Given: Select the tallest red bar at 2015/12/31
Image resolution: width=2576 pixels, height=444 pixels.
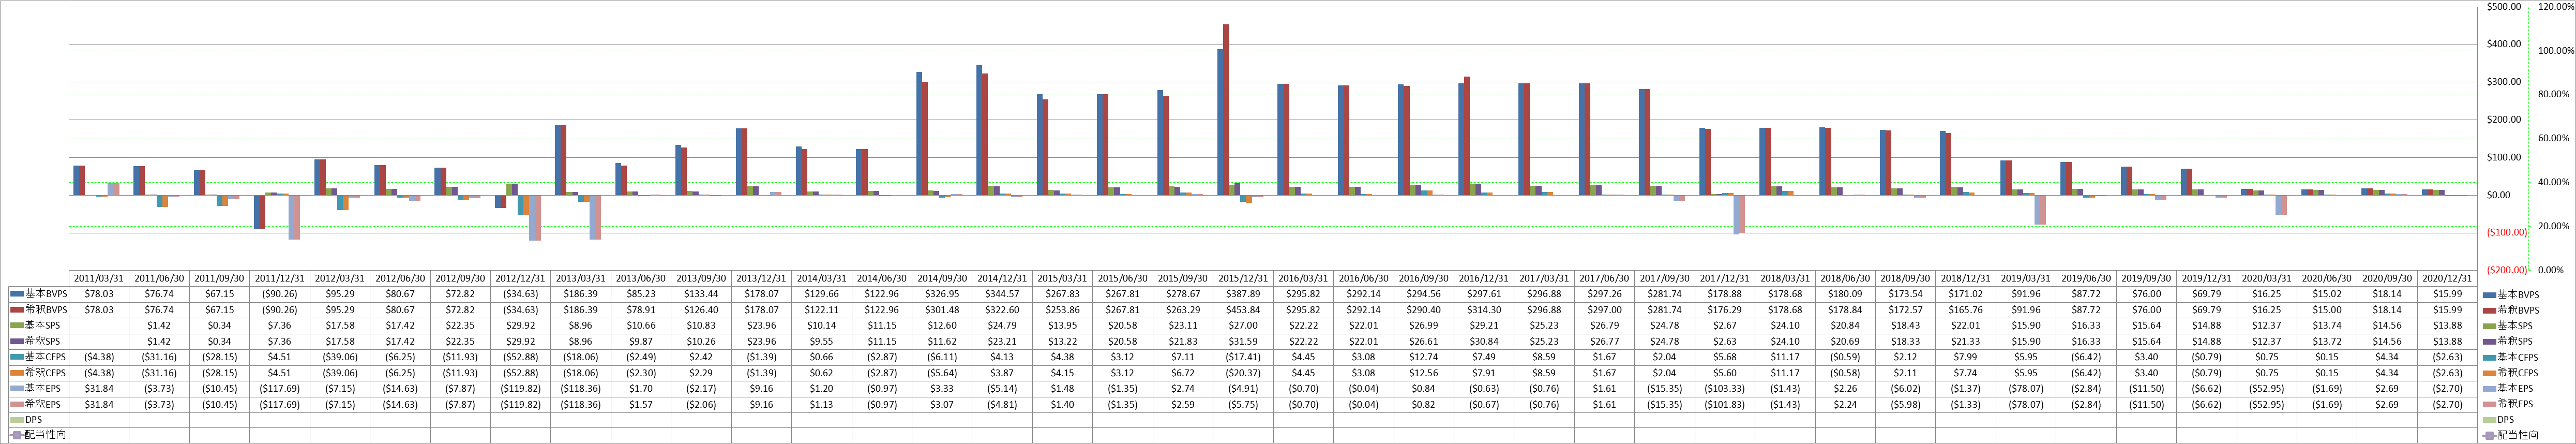Looking at the screenshot, I should [1226, 110].
